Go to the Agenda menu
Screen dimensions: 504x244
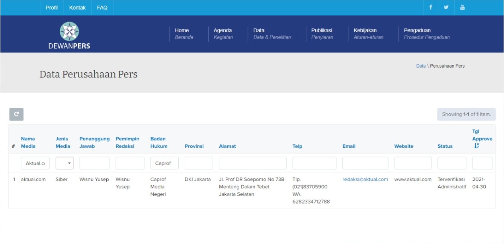[223, 31]
